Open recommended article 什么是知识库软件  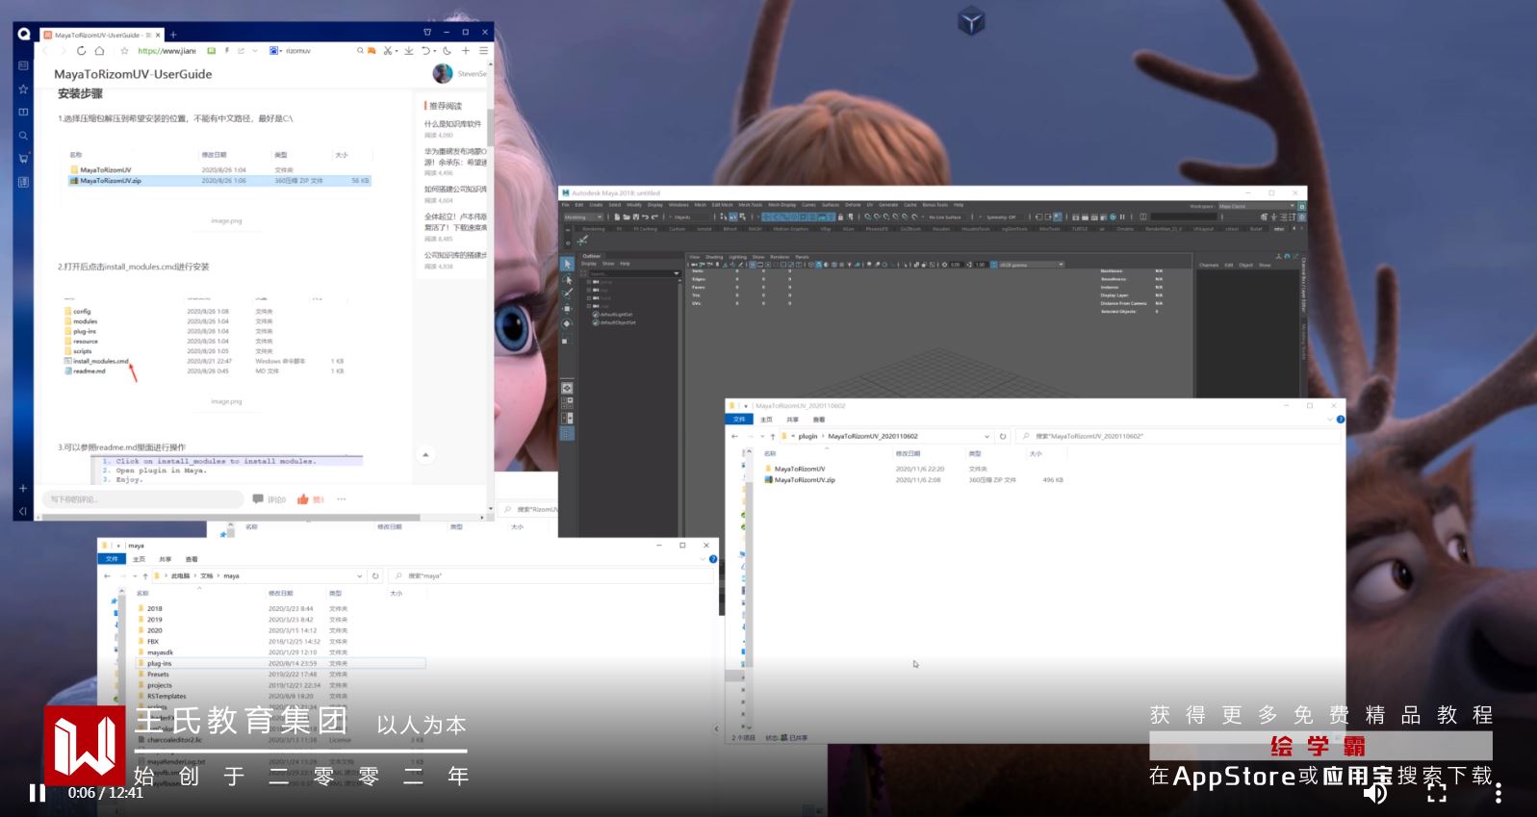pos(453,124)
